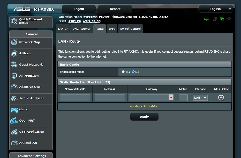This screenshot has height=158, width=241.
Task: Click firmware version 3.0.0.4.386_23012 link
Action: coord(153,17)
